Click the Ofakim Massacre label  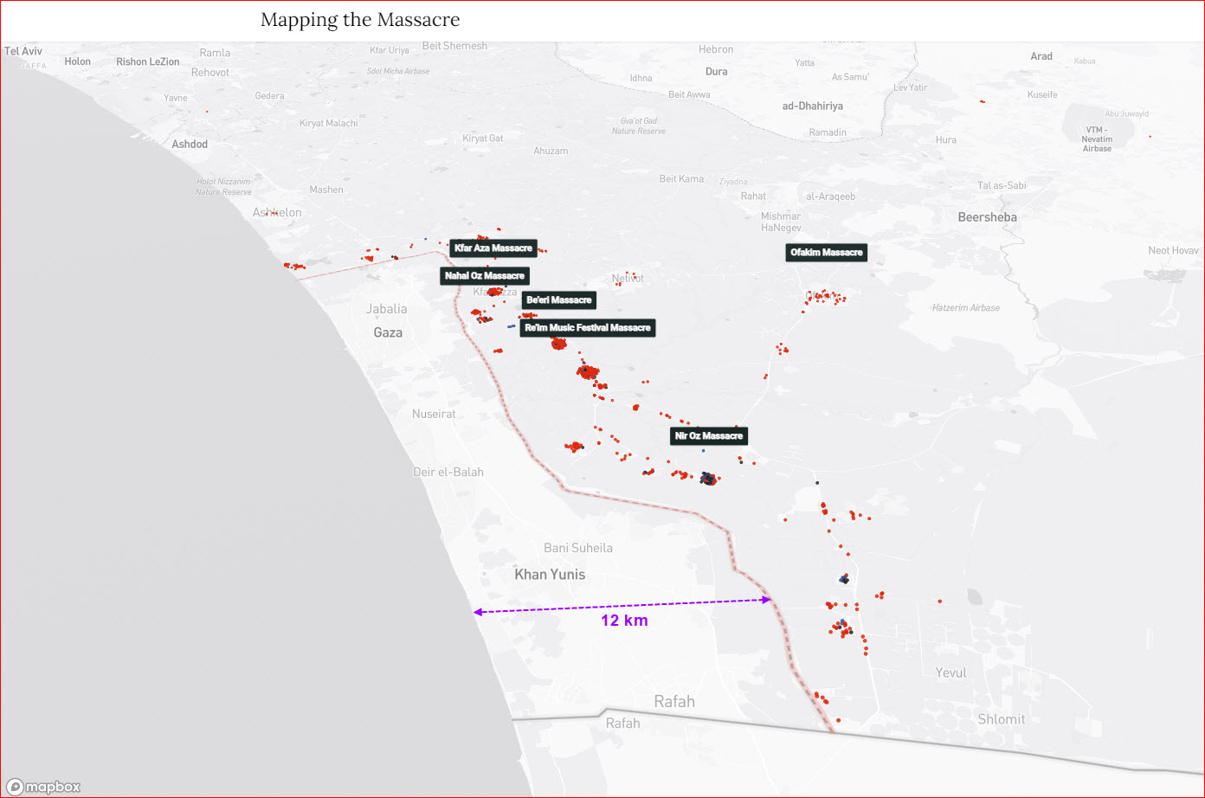(827, 253)
